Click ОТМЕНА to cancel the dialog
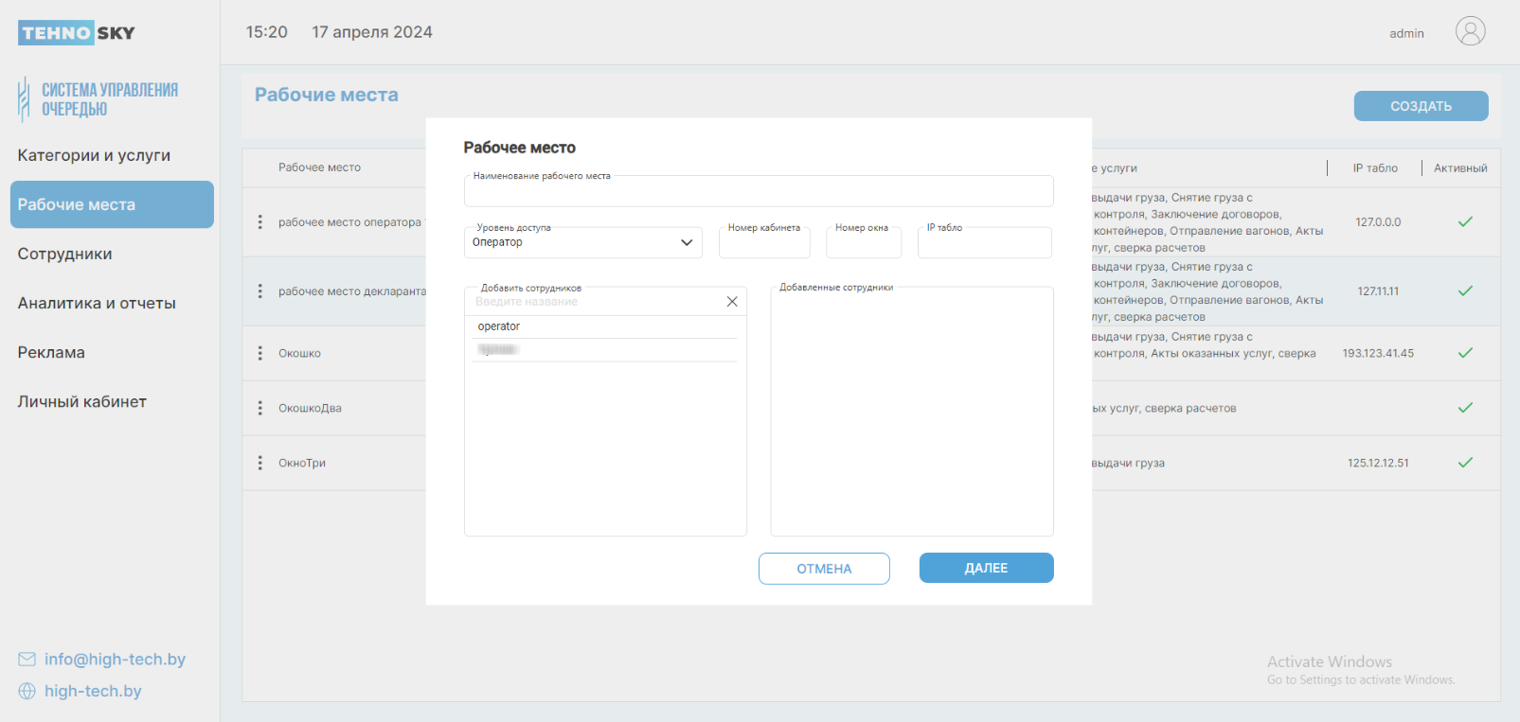 tap(824, 569)
